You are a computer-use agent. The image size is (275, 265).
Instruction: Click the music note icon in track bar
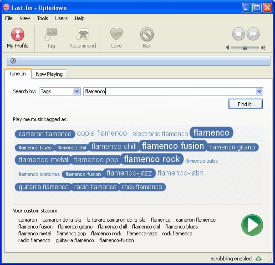[13, 61]
